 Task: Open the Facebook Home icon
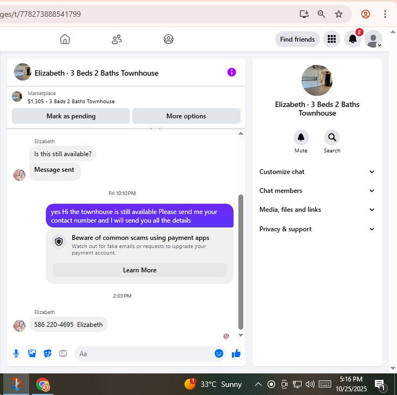pyautogui.click(x=65, y=39)
